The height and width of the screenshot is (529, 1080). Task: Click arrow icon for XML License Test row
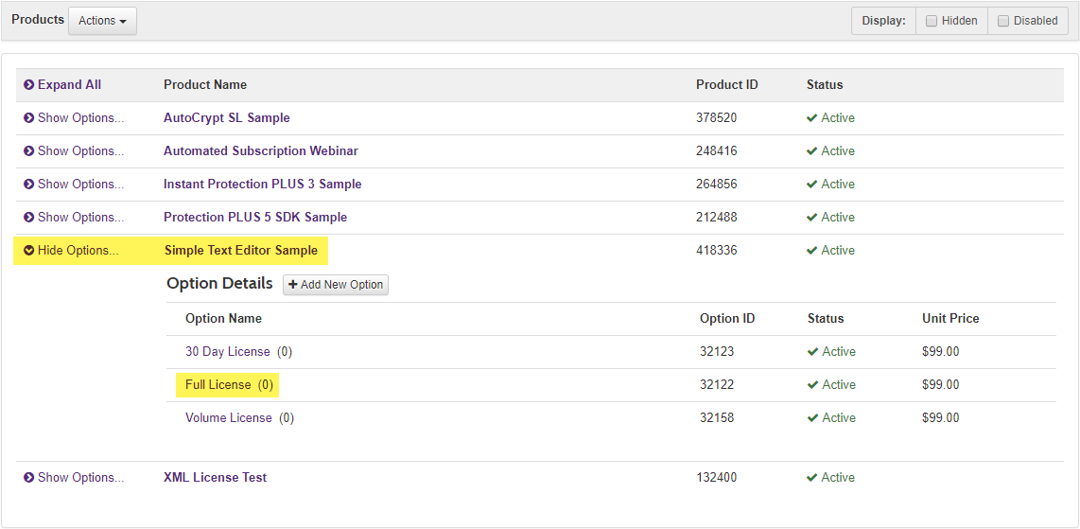[x=29, y=478]
